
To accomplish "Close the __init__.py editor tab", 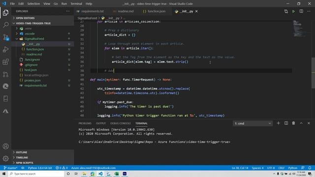I will 196,11.
